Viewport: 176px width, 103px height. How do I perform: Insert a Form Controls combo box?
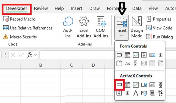point(128,55)
